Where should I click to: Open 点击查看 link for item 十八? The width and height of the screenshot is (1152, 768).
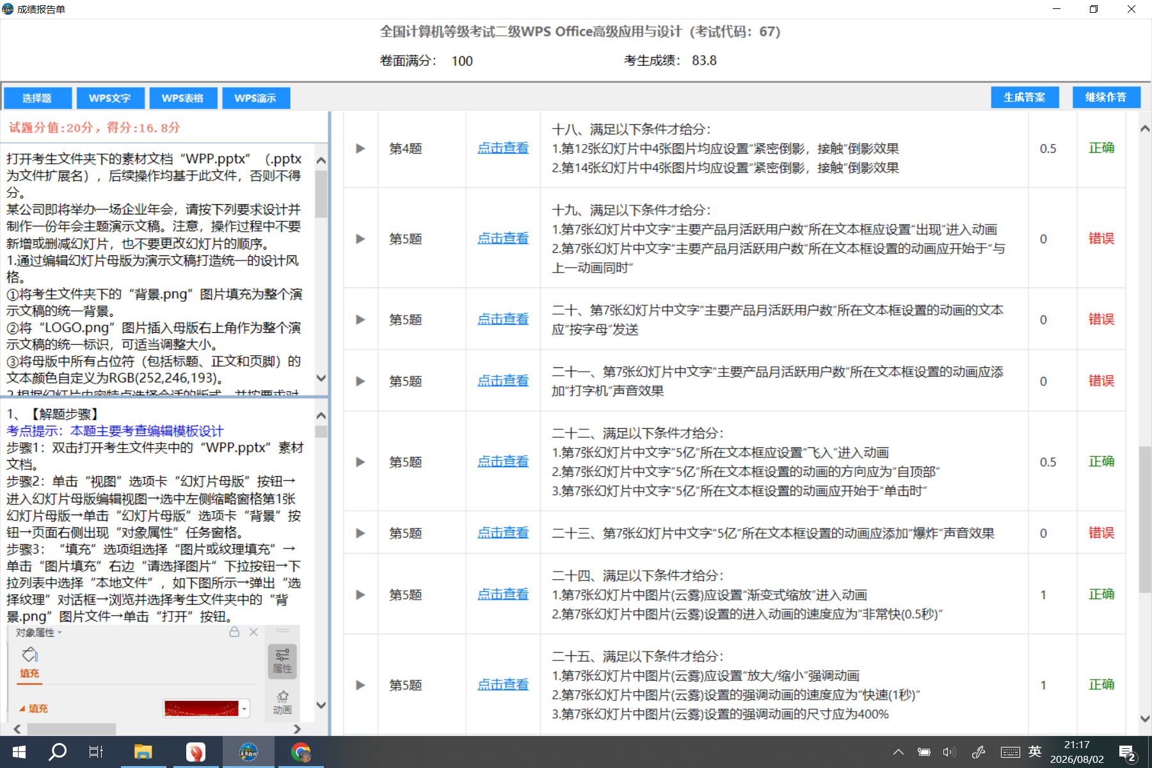point(503,148)
